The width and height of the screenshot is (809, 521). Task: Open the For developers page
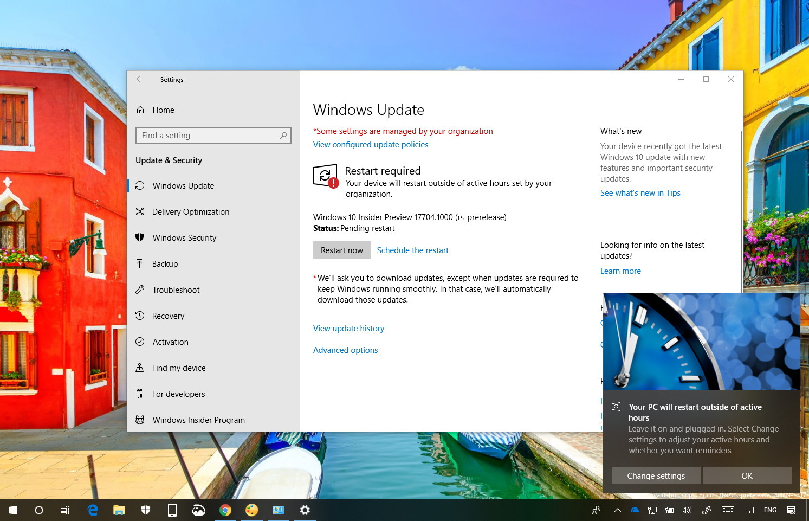tap(178, 394)
